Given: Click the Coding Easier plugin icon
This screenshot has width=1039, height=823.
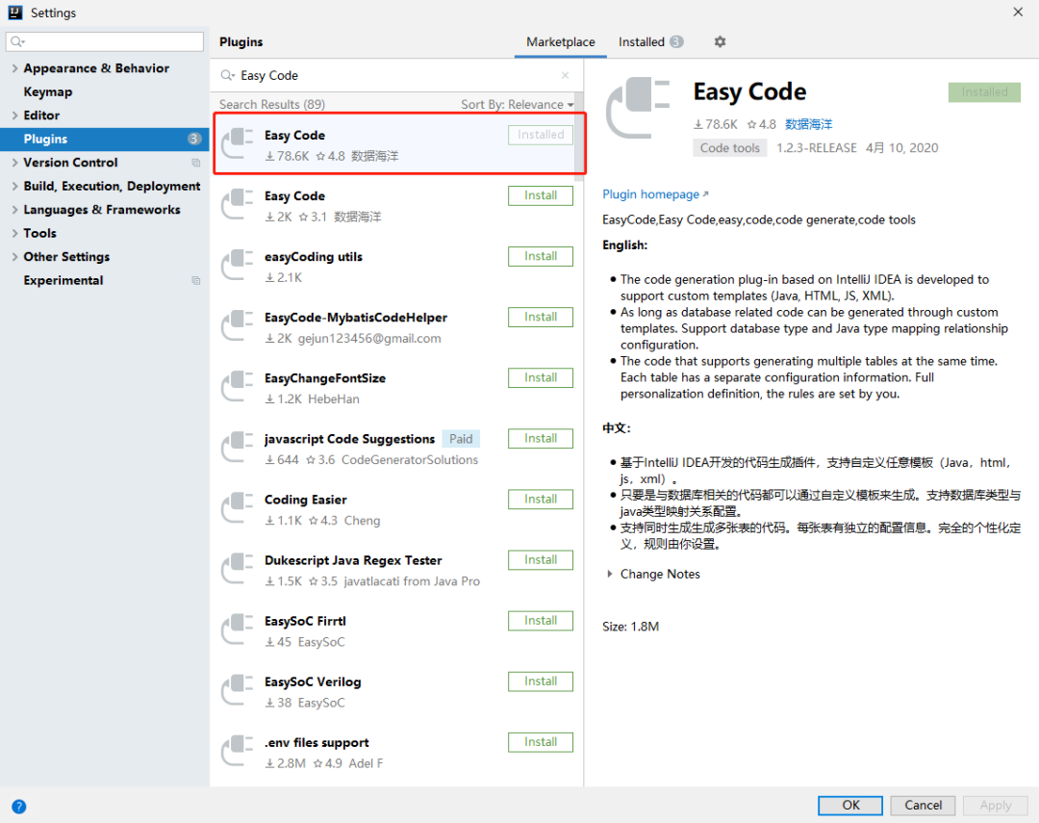Looking at the screenshot, I should [x=238, y=509].
